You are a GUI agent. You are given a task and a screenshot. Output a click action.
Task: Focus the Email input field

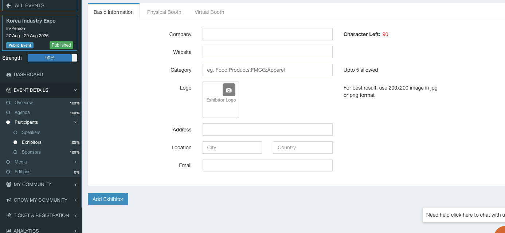coord(267,165)
